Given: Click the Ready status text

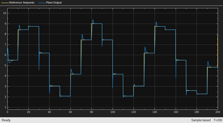Looking at the screenshot, I should tap(6, 120).
